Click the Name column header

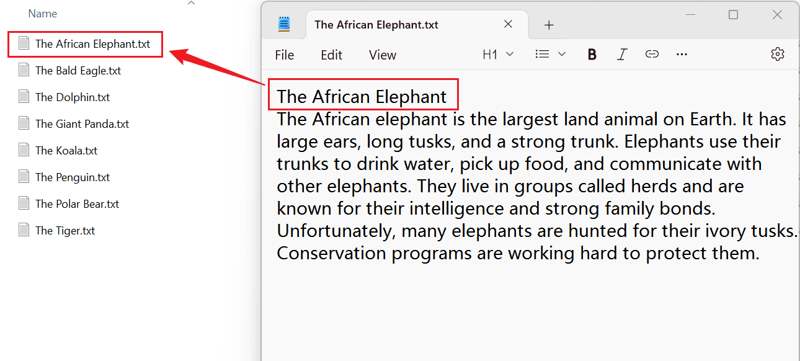(43, 13)
